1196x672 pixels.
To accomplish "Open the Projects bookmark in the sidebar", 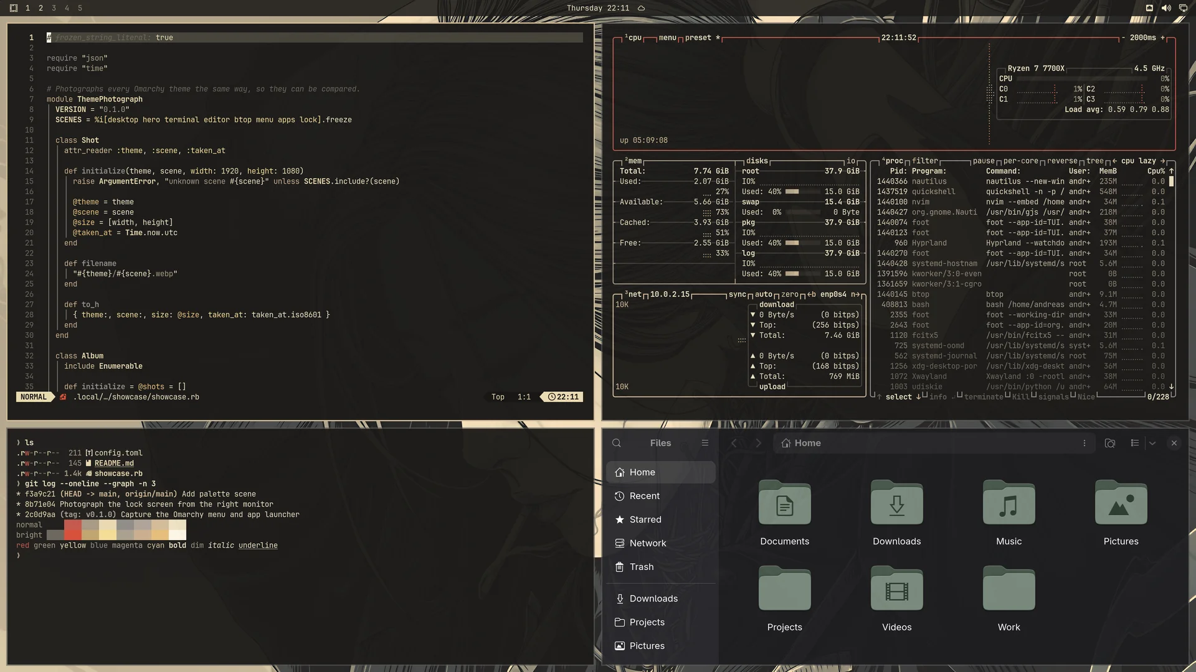I will pos(660,622).
